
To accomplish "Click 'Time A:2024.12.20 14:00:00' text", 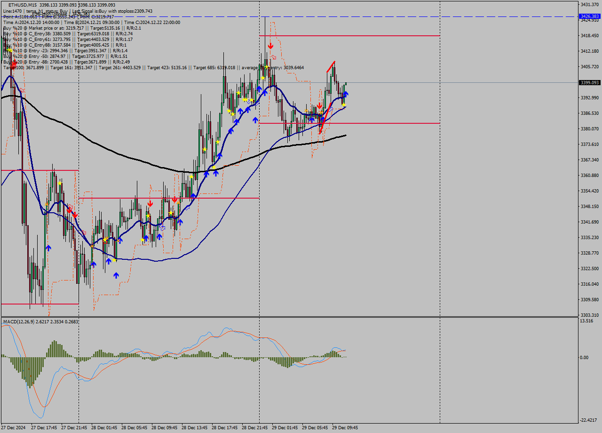I will (x=31, y=22).
